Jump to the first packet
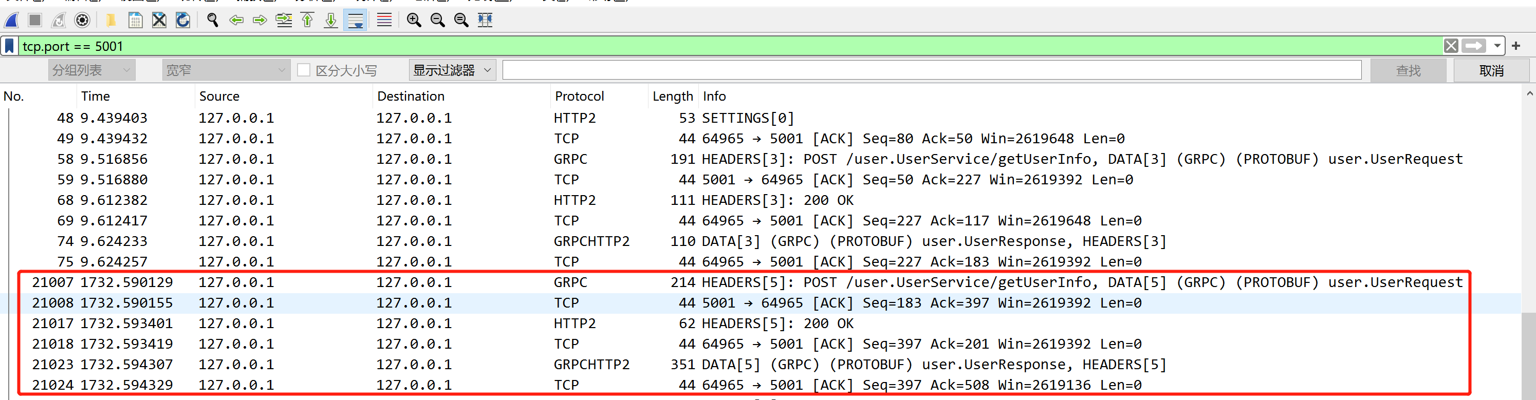The image size is (1536, 400). (x=307, y=20)
